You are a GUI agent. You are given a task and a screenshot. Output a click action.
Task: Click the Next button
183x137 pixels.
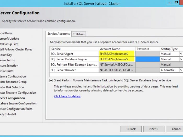tap(154, 129)
